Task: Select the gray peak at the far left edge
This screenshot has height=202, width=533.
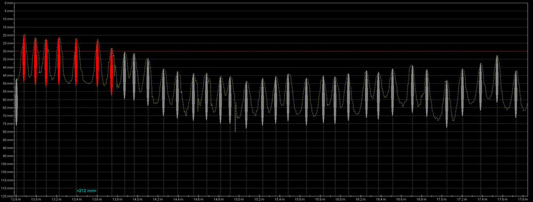Action: tap(17, 102)
